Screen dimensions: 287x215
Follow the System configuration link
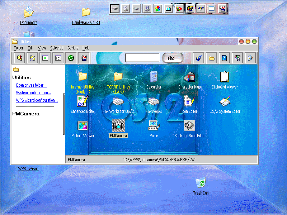coord(33,93)
